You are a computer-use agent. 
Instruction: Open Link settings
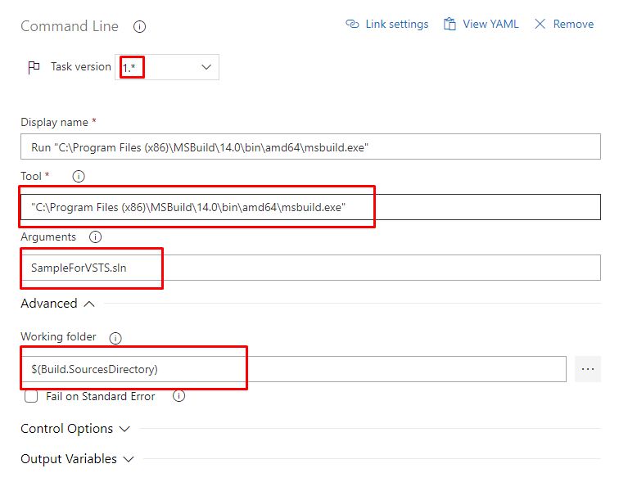(x=386, y=24)
